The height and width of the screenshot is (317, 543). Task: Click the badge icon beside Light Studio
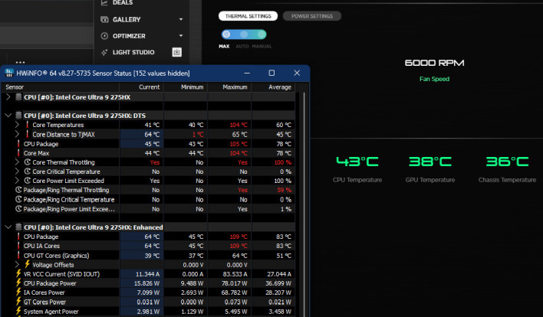click(x=177, y=52)
